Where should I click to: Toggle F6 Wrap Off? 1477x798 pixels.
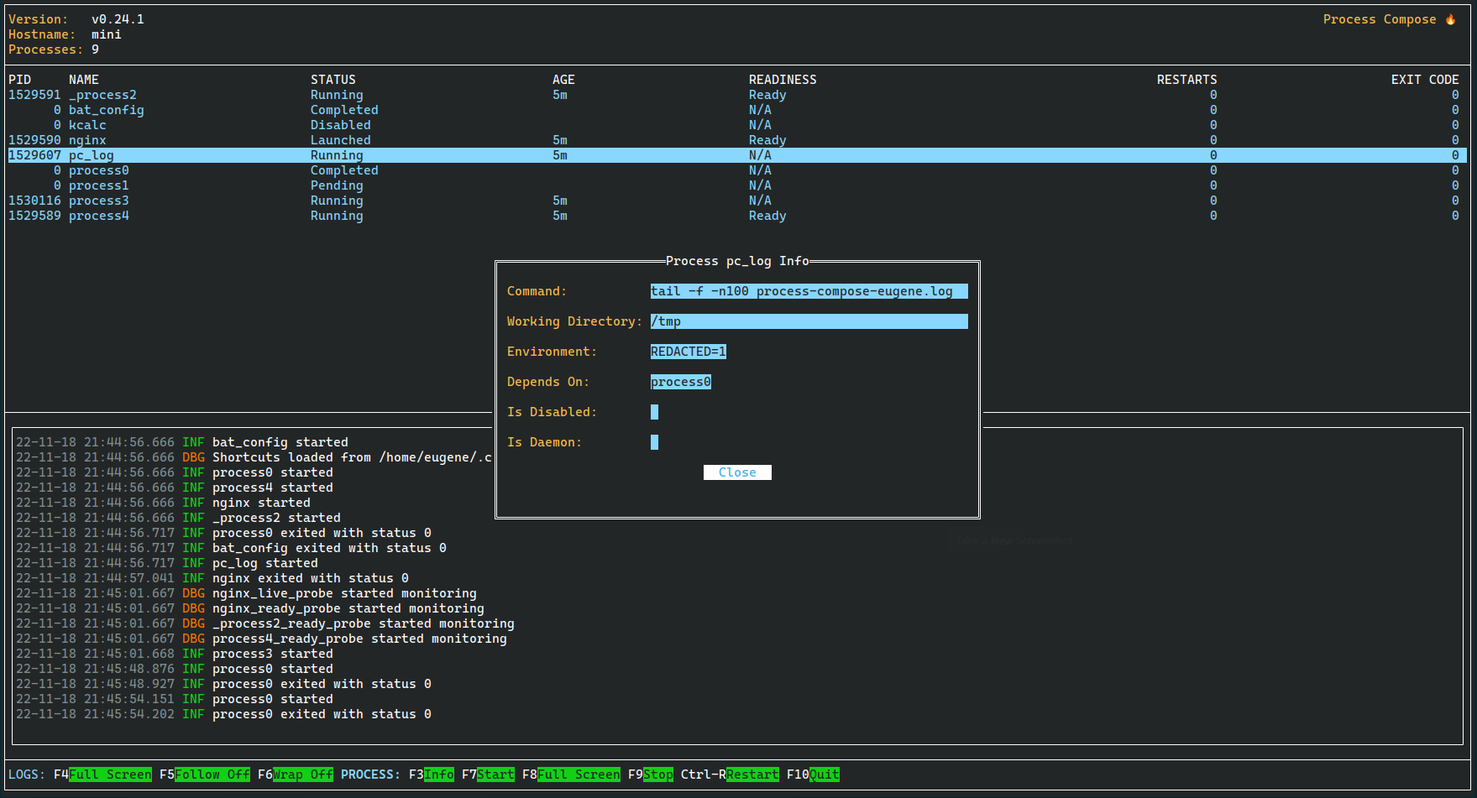pyautogui.click(x=296, y=775)
